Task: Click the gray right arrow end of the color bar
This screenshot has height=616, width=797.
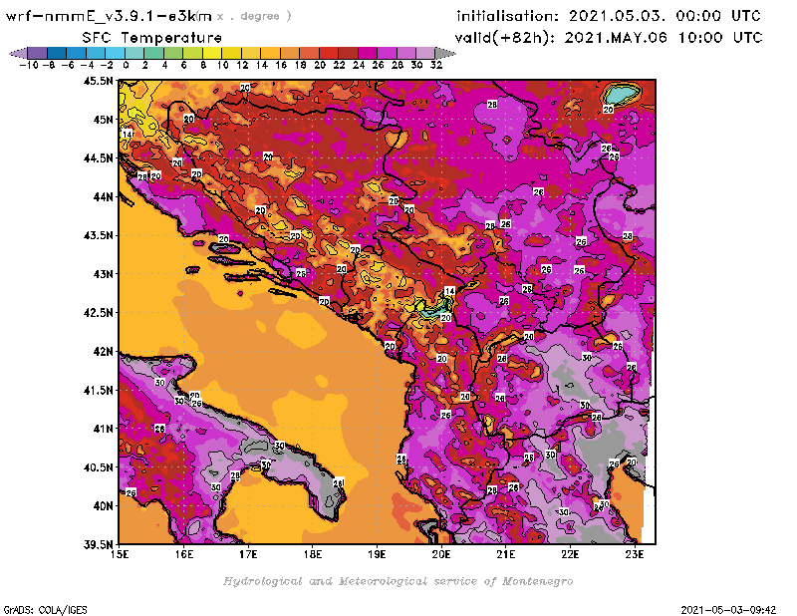Action: (x=445, y=53)
